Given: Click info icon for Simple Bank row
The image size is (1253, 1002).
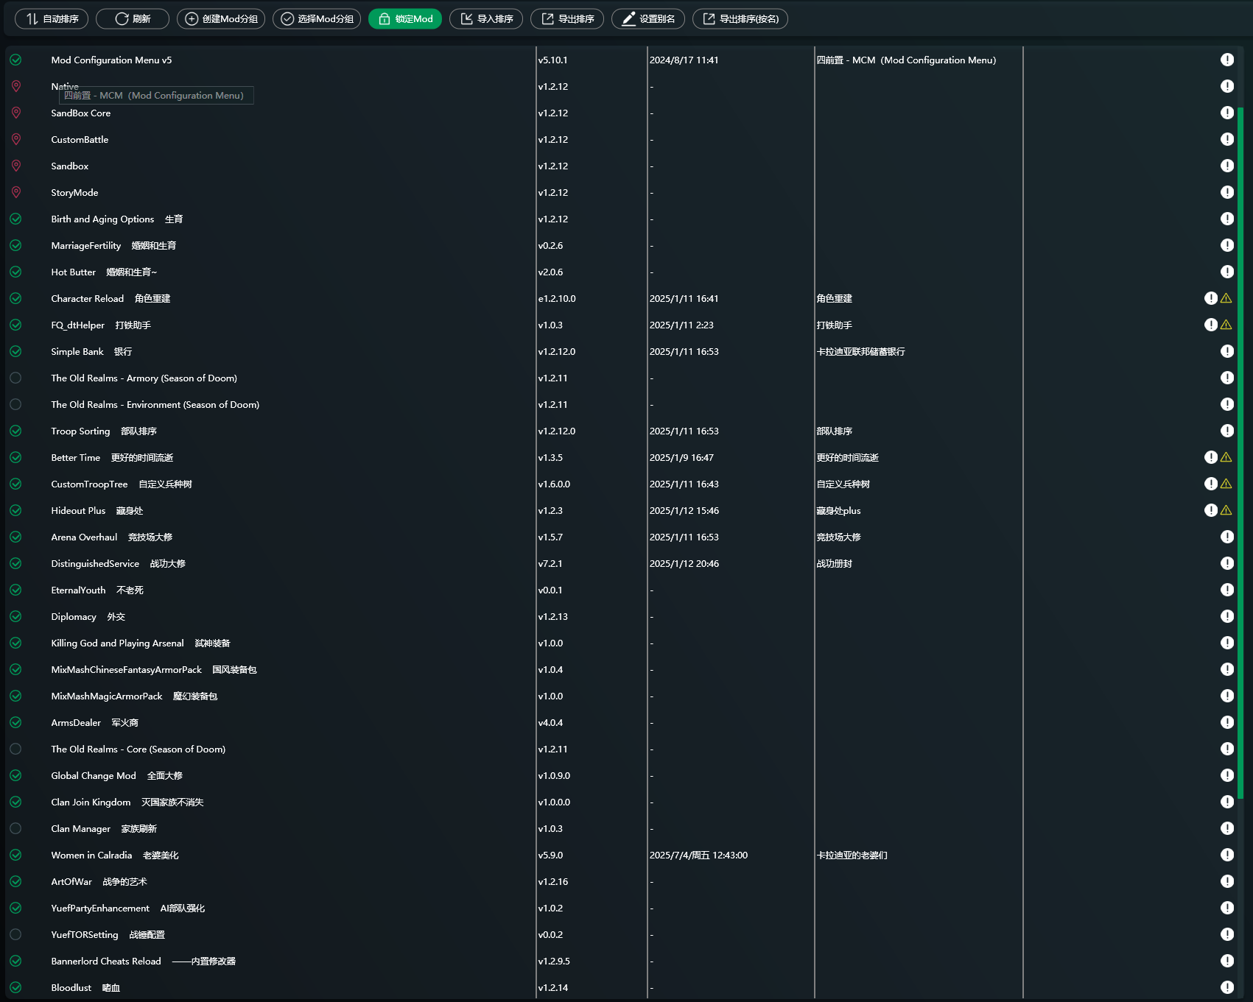Looking at the screenshot, I should [1227, 351].
